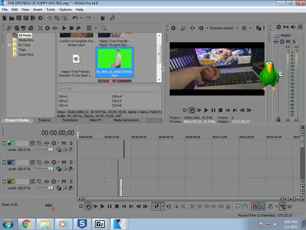The width and height of the screenshot is (306, 230).
Task: Open Preview (Auto) quality dropdown
Action: pyautogui.click(x=237, y=28)
